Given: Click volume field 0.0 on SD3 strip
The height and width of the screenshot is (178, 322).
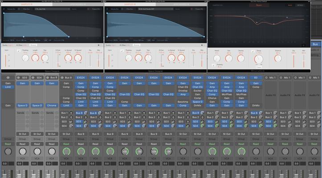Looking at the screenshot, I should pyautogui.click(x=20, y=164).
